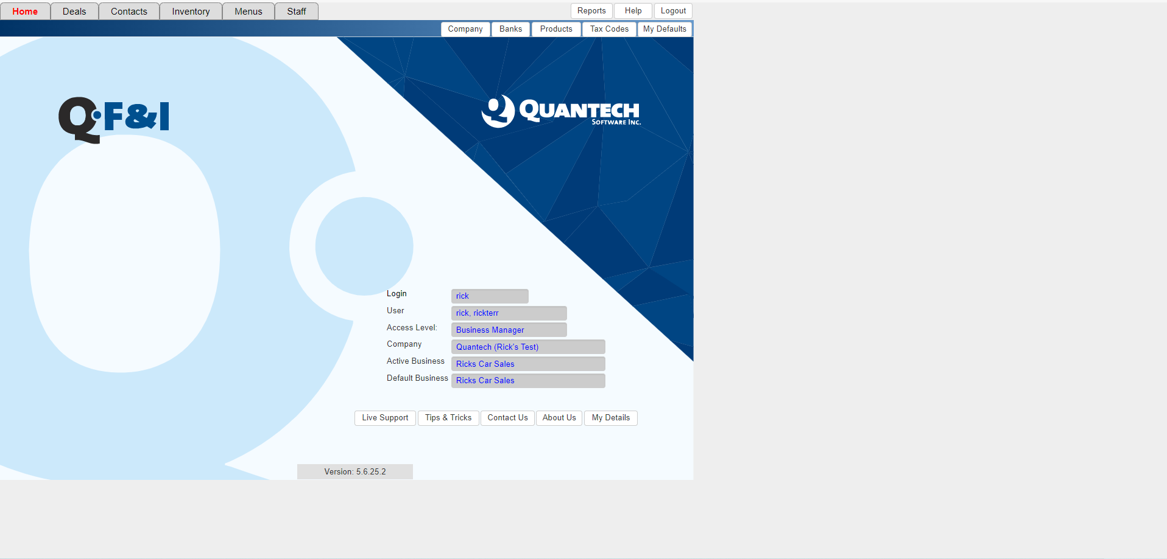Click the Q F&I logo

113,119
